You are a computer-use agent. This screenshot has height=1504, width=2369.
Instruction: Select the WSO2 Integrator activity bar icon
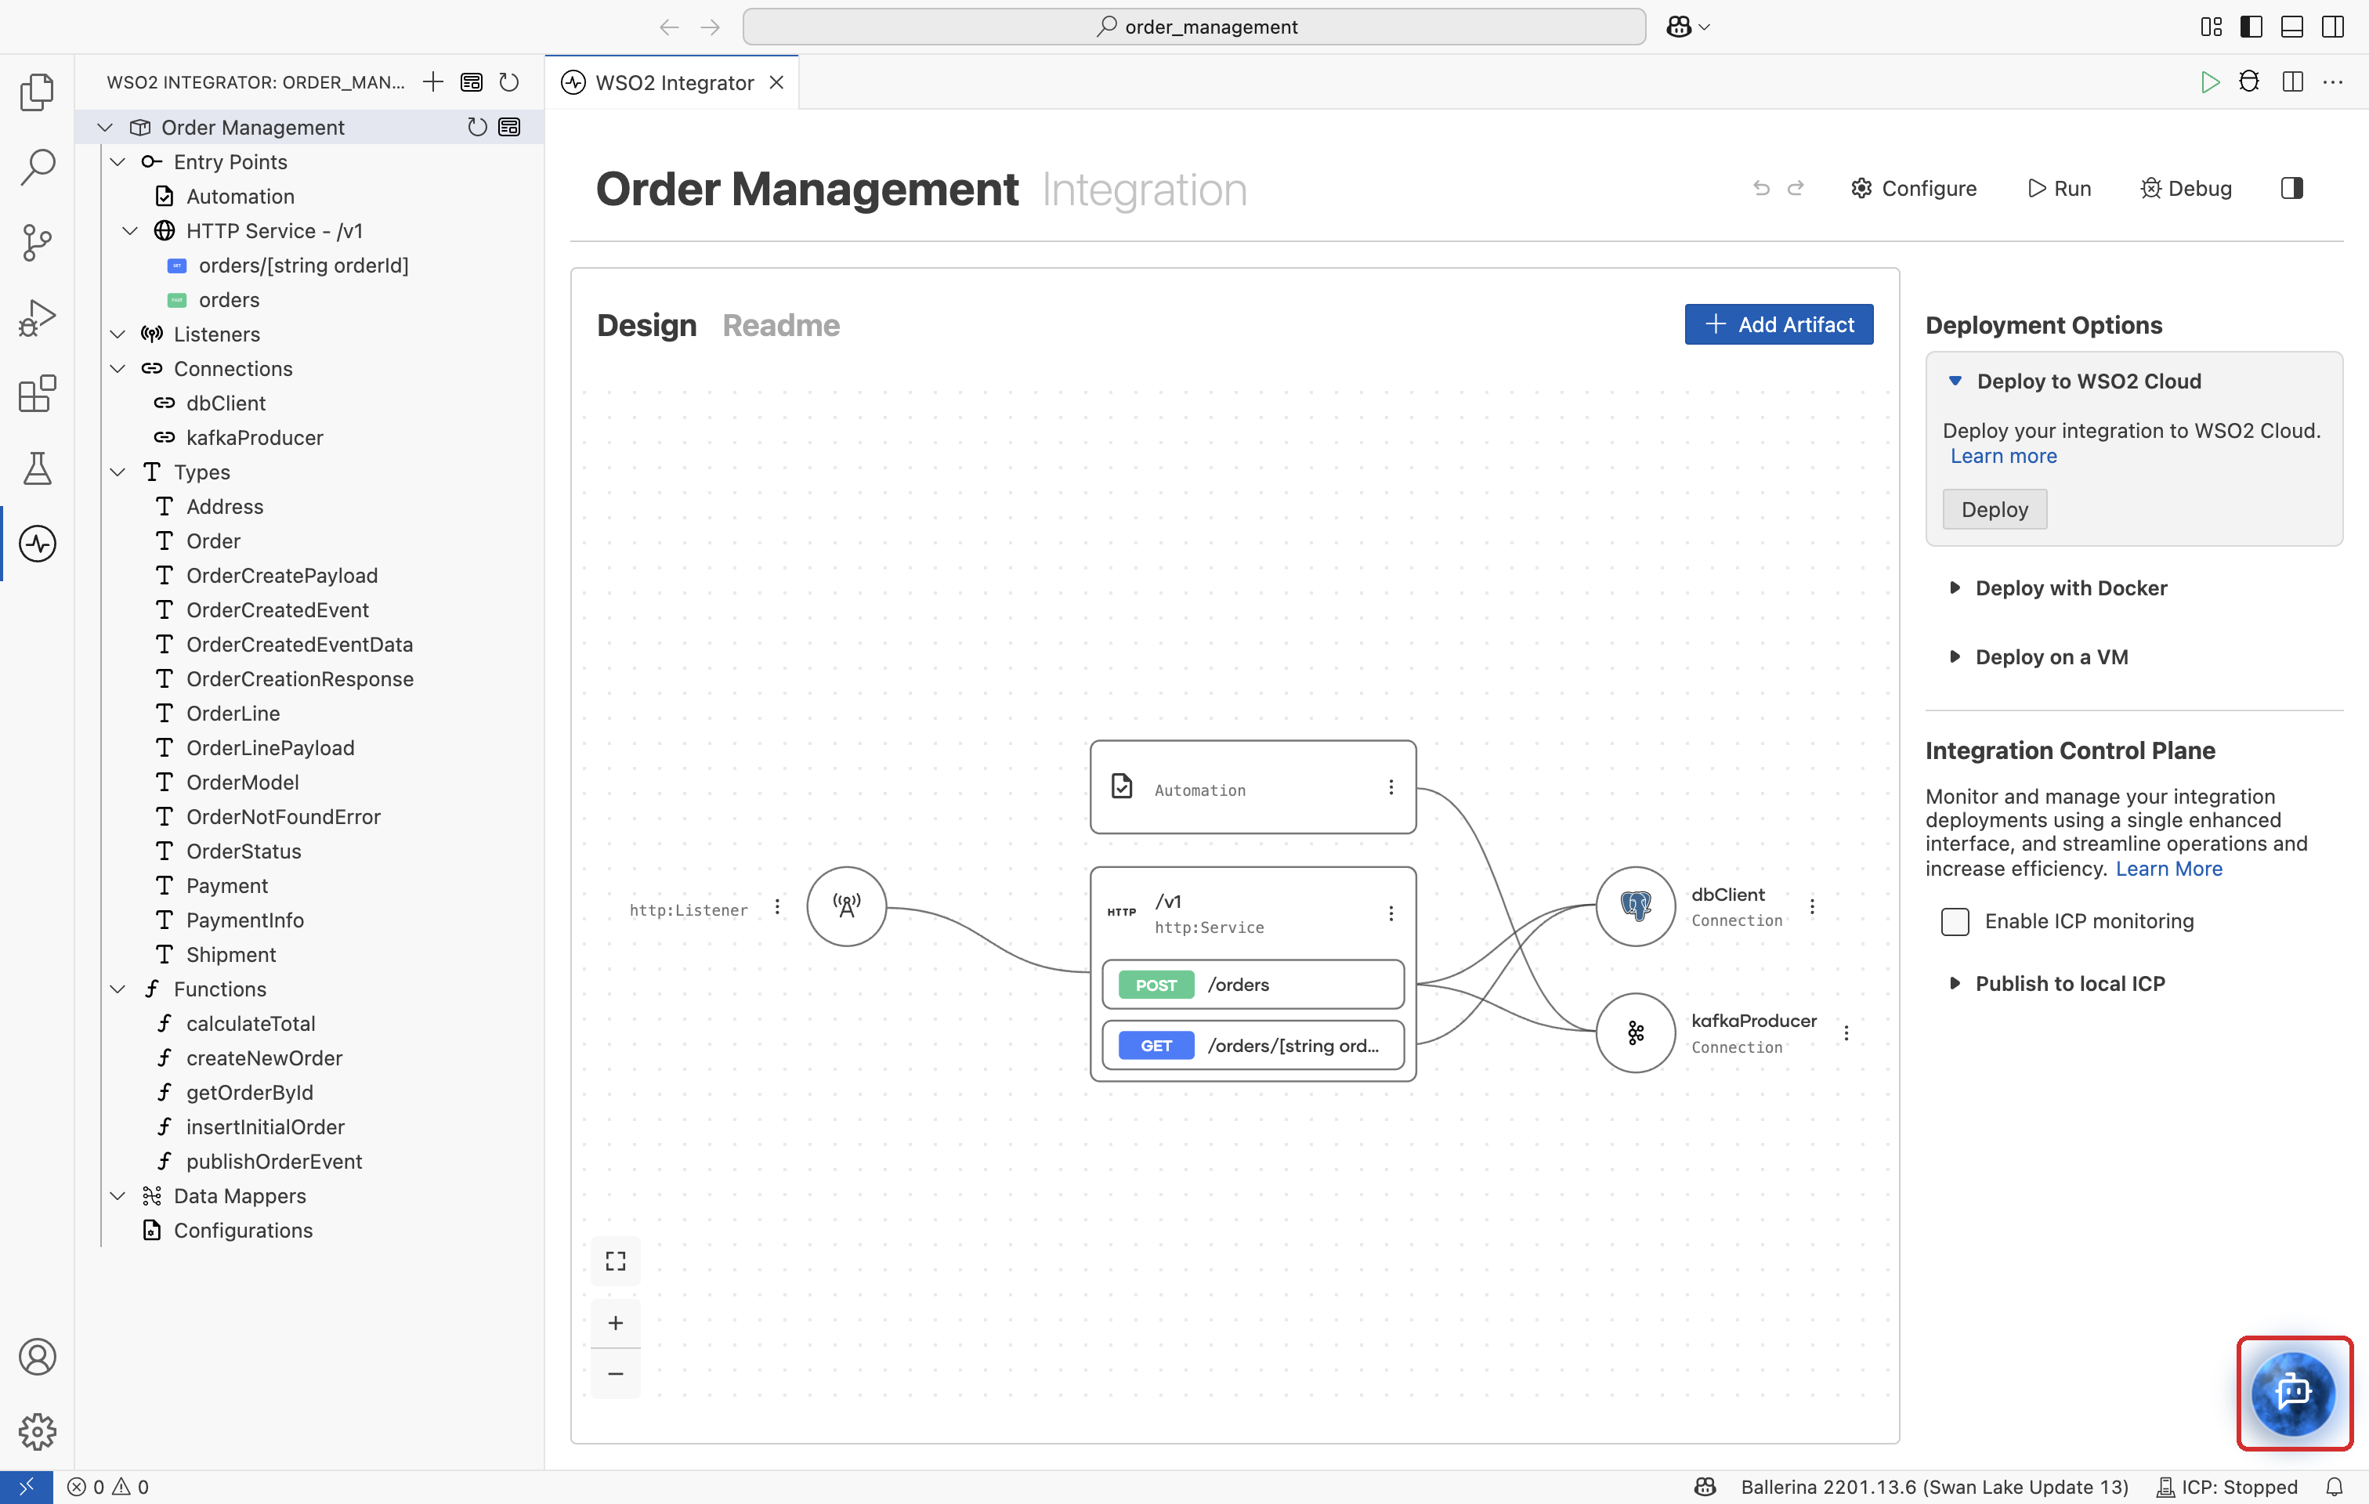(x=38, y=544)
